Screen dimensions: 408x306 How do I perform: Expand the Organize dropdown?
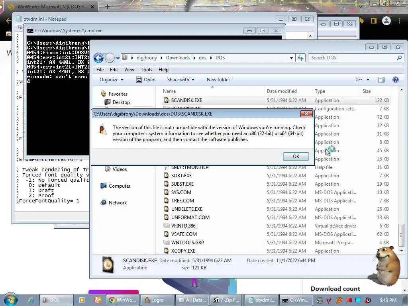click(112, 80)
